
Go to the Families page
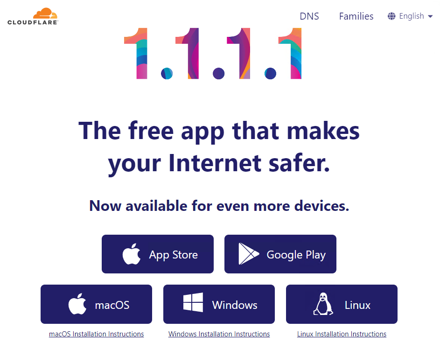(x=356, y=16)
